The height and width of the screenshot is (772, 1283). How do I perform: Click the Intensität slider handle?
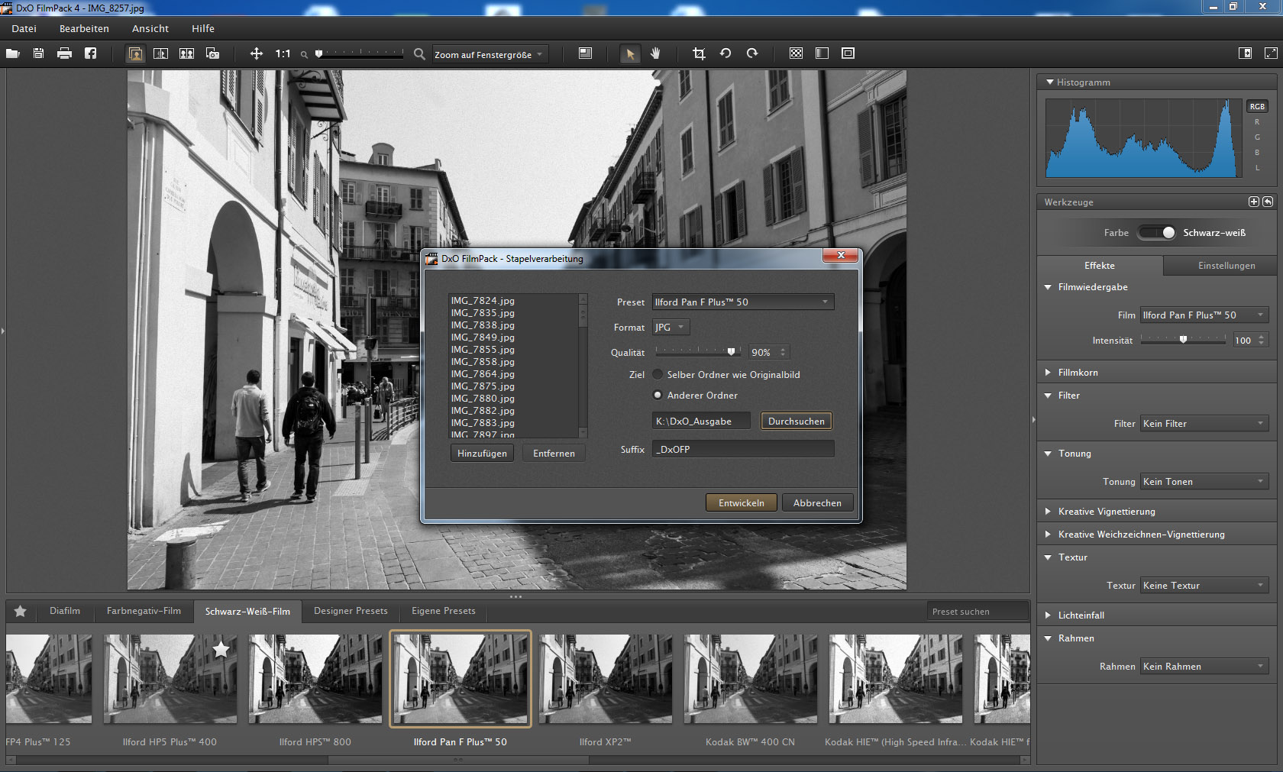1183,340
